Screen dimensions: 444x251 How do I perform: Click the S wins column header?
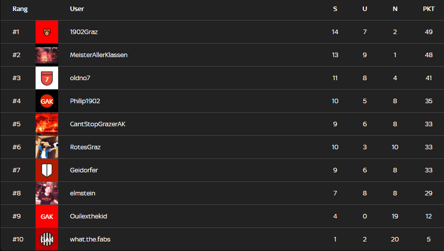335,9
